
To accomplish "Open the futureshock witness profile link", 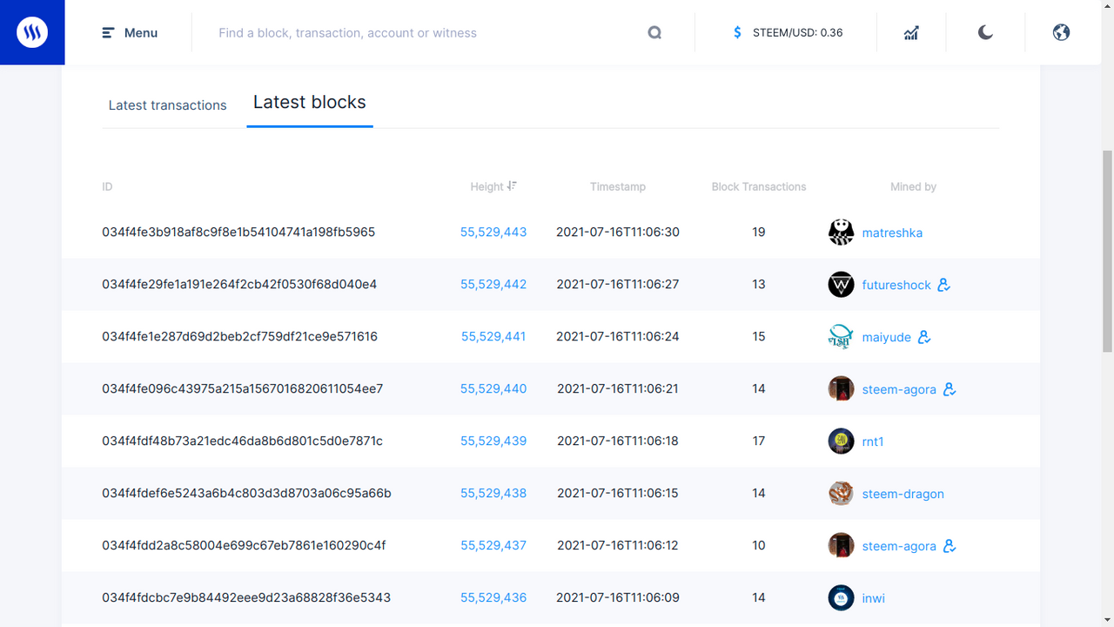I will tap(896, 285).
